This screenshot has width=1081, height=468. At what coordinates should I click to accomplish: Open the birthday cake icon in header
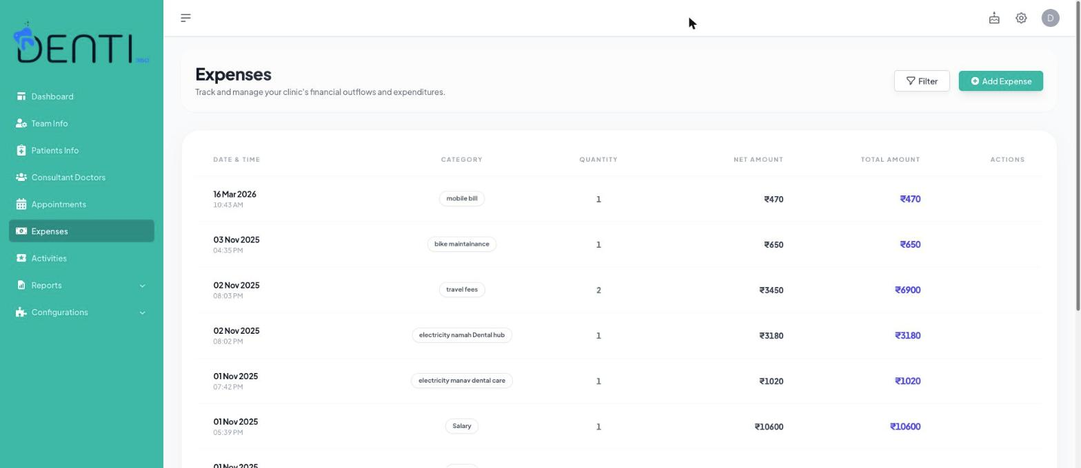coord(994,19)
